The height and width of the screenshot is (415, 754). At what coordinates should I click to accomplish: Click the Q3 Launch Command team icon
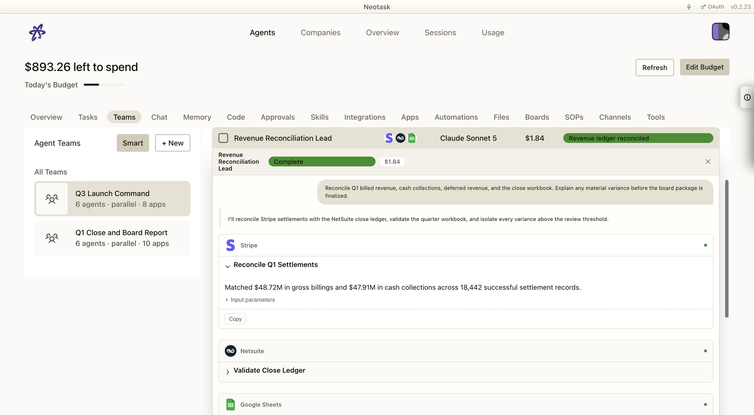pos(52,199)
